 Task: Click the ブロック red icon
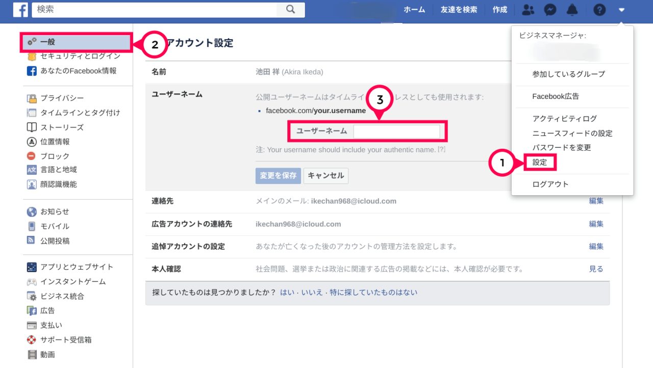32,156
